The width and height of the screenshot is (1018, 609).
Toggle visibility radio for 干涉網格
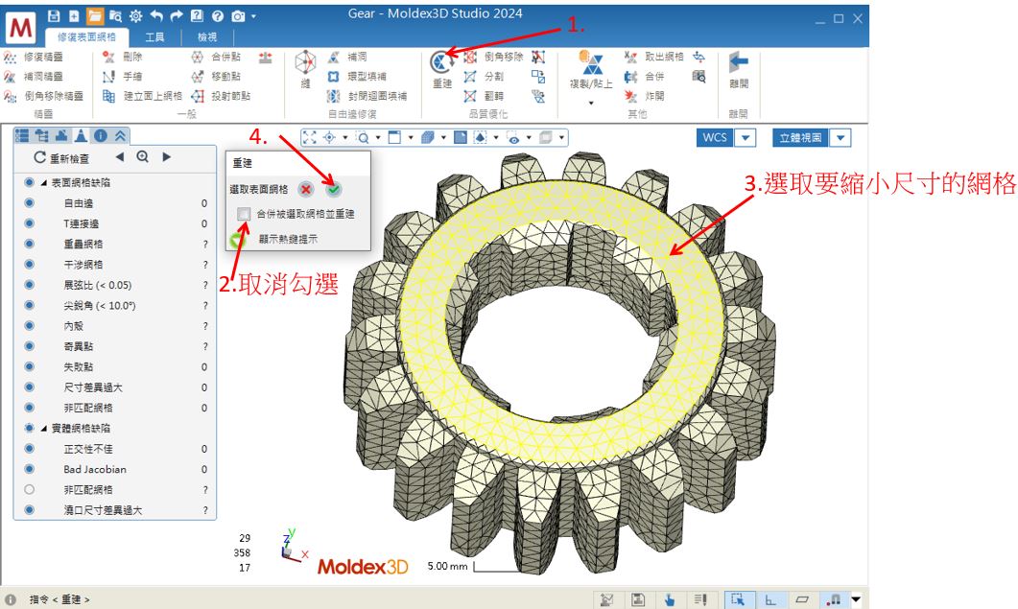(x=29, y=265)
